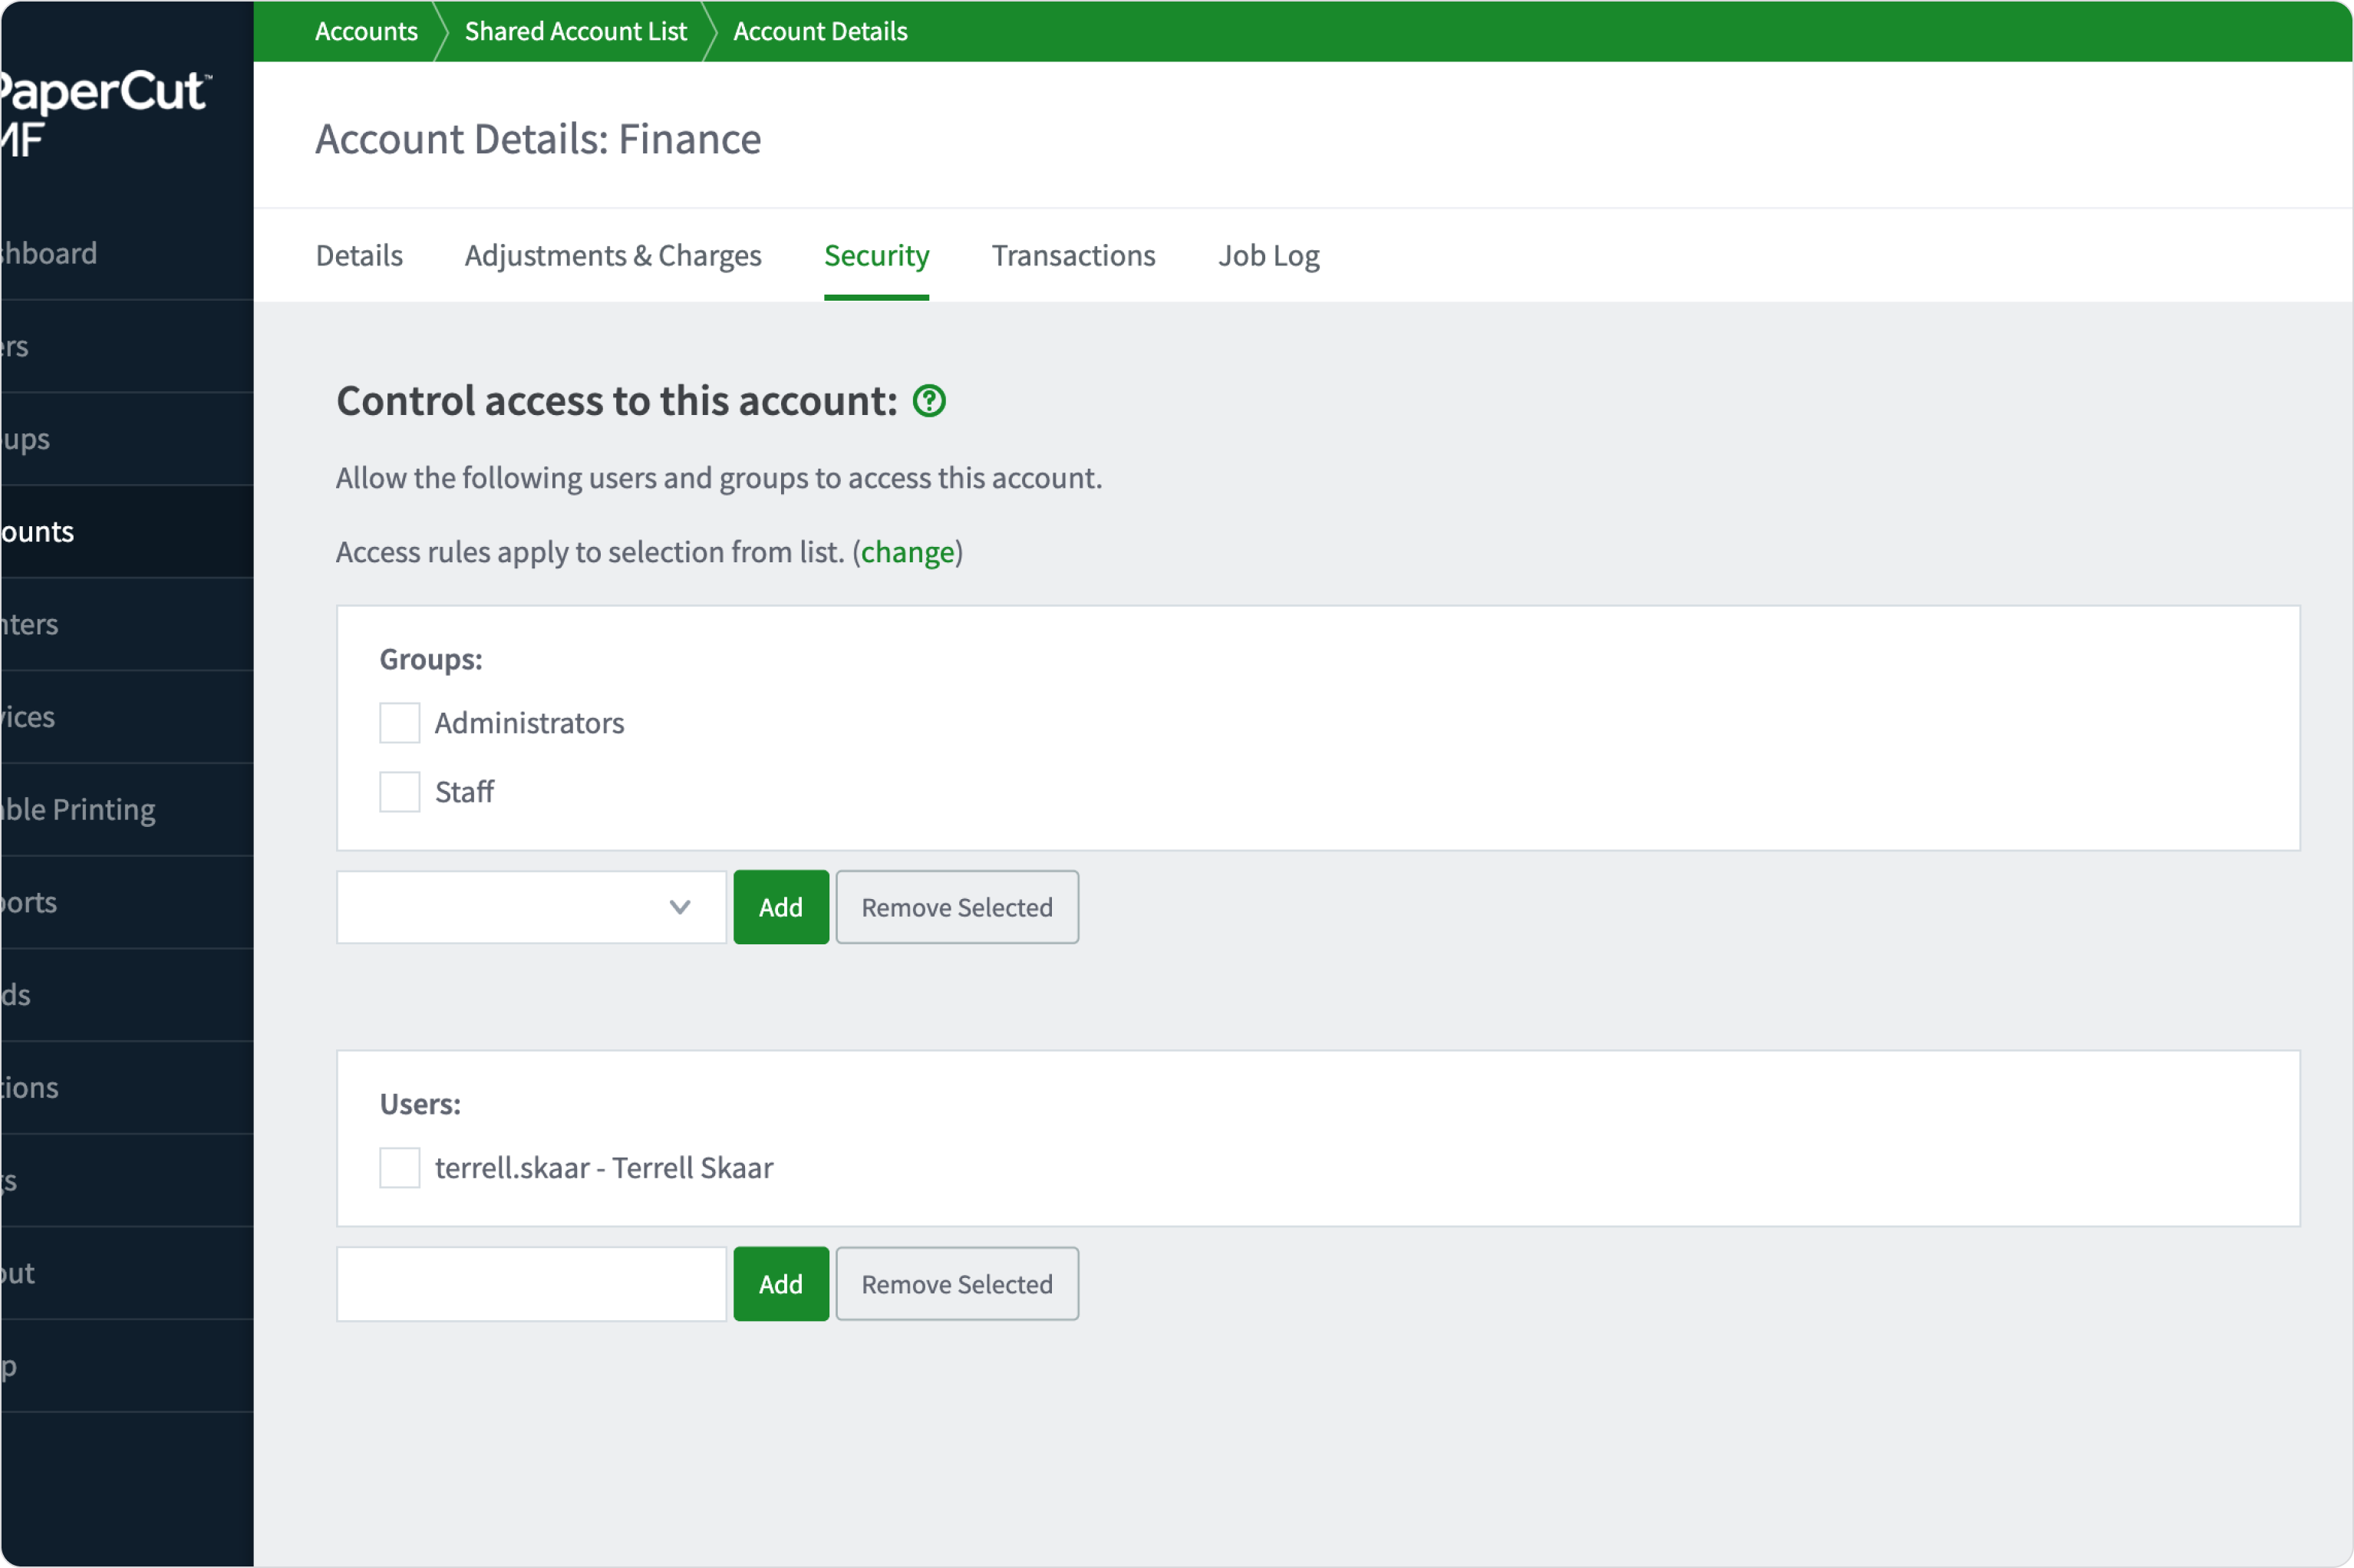Select the terrell.skaar user checkbox
Image resolution: width=2354 pixels, height=1568 pixels.
click(398, 1167)
